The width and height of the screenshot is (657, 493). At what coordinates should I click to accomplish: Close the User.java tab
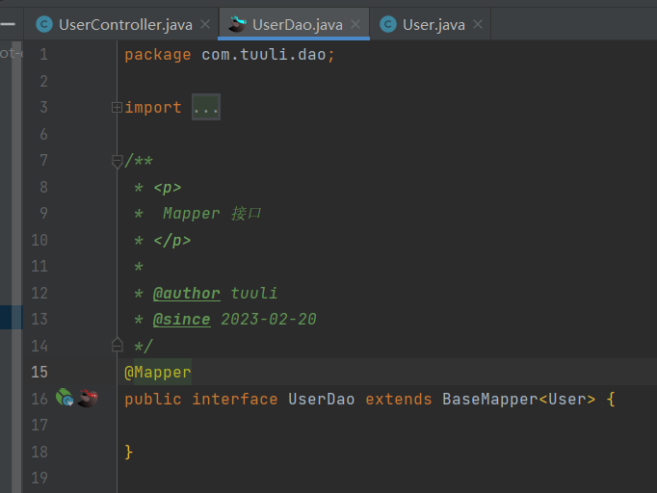[478, 24]
